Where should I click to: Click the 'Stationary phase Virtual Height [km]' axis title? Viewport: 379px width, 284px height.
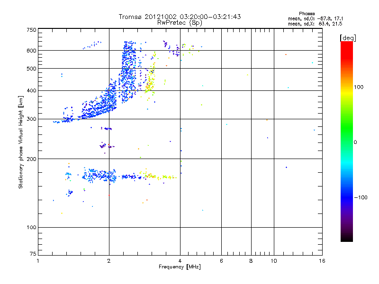[x=21, y=142]
